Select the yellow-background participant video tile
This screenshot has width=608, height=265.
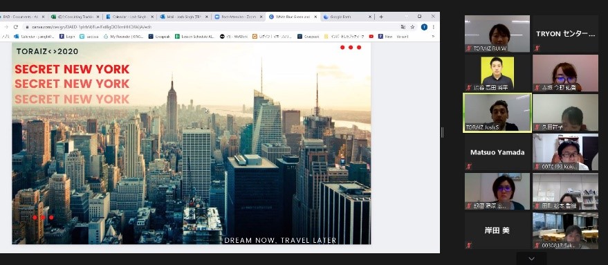pyautogui.click(x=497, y=73)
